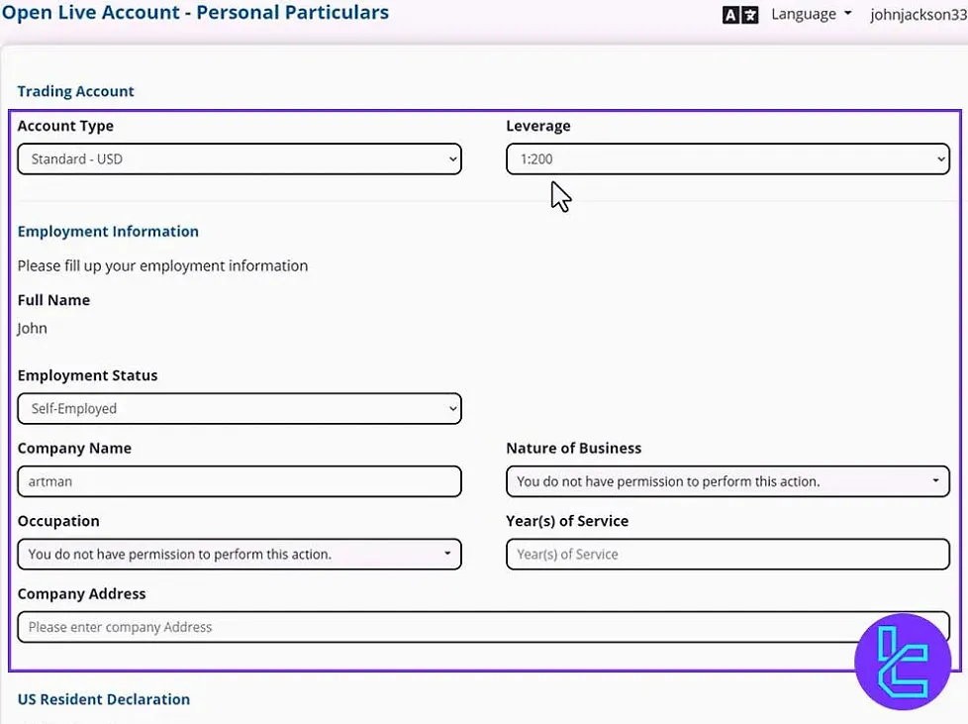Screen dimensions: 968x724
Task: Click the Trading Account section heading
Action: pyautogui.click(x=76, y=91)
